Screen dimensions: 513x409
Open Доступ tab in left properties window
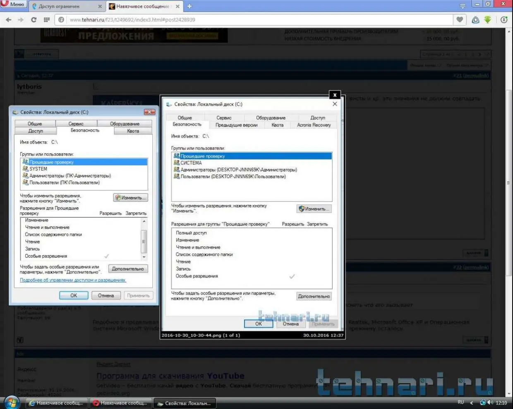pyautogui.click(x=36, y=131)
